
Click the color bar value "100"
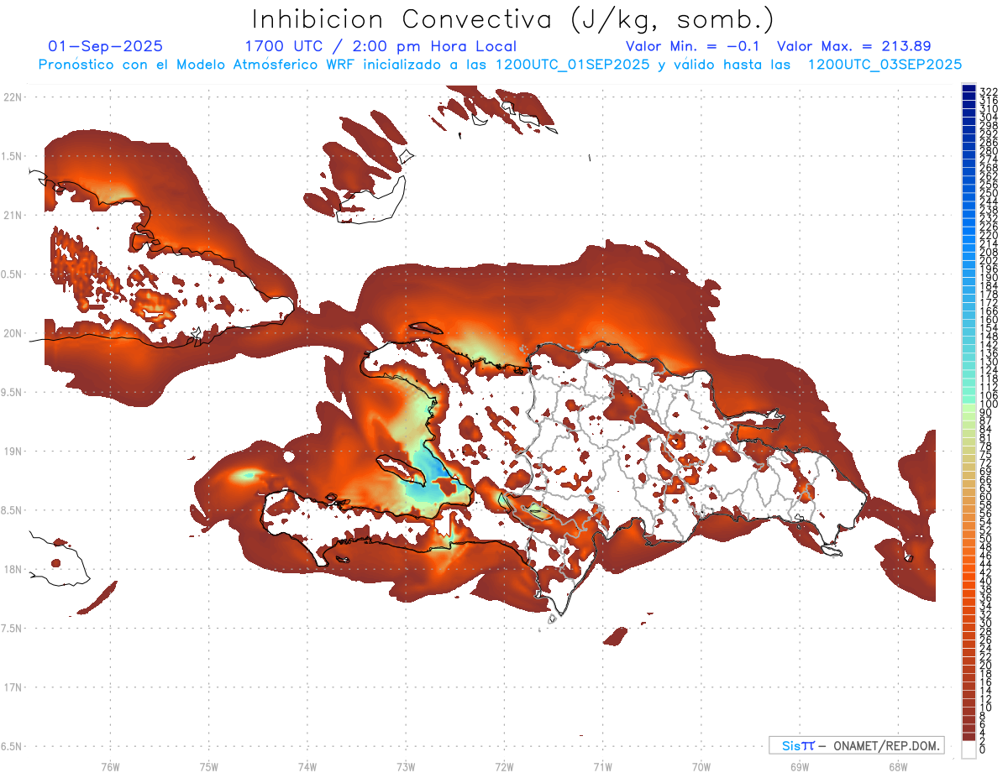tap(989, 405)
